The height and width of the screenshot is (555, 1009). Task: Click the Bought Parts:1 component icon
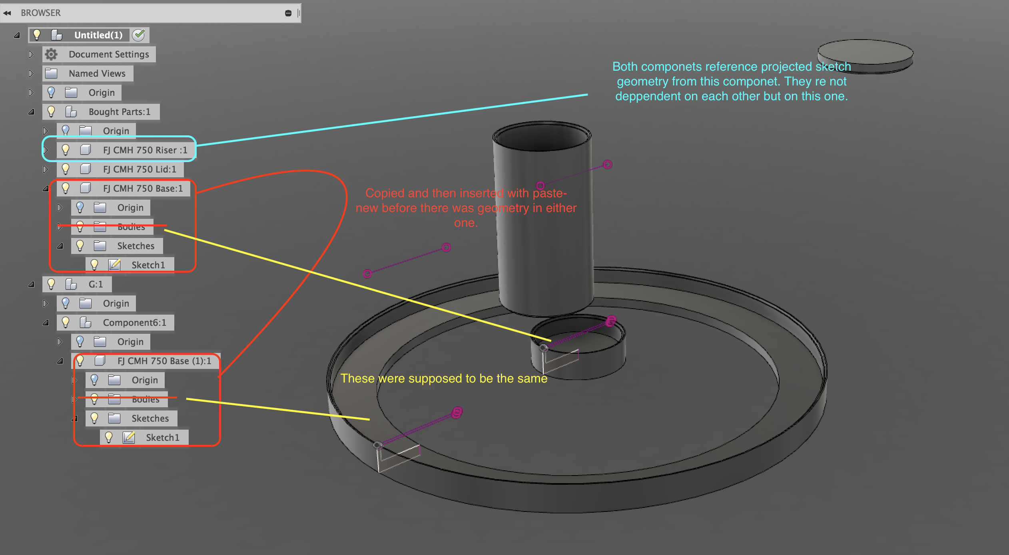pyautogui.click(x=71, y=112)
